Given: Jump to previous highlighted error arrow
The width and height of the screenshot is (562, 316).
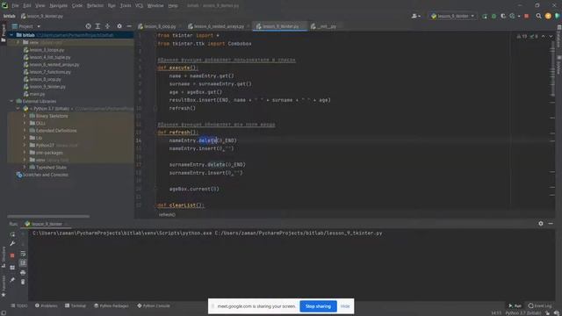Looking at the screenshot, I should [x=544, y=37].
